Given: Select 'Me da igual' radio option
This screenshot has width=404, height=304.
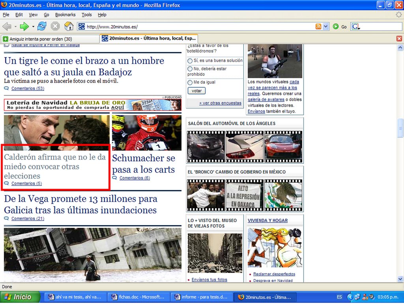Looking at the screenshot, I should (x=190, y=82).
